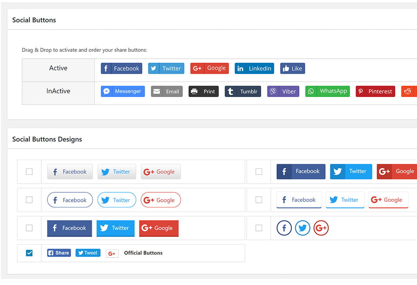Check the light gray gradient design checkbox
This screenshot has width=417, height=285.
[29, 171]
